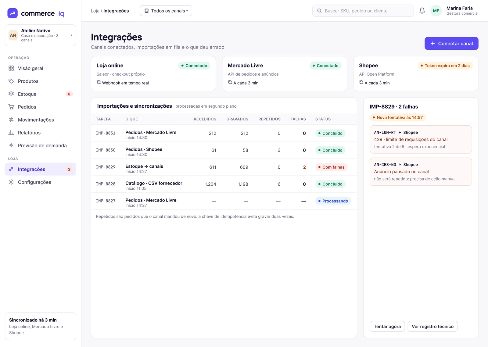
Task: Click the Integrações link icon
Action: pos(11,169)
